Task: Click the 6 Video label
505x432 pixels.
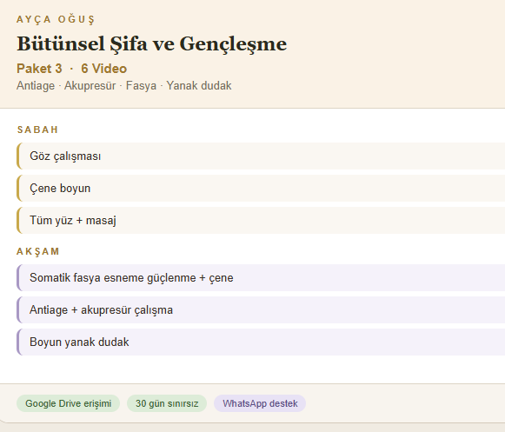Action: click(104, 69)
